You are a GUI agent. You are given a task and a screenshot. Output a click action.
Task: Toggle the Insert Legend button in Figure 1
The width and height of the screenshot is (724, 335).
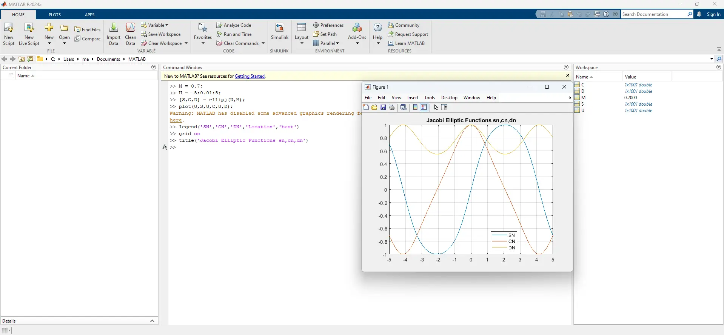click(x=424, y=108)
